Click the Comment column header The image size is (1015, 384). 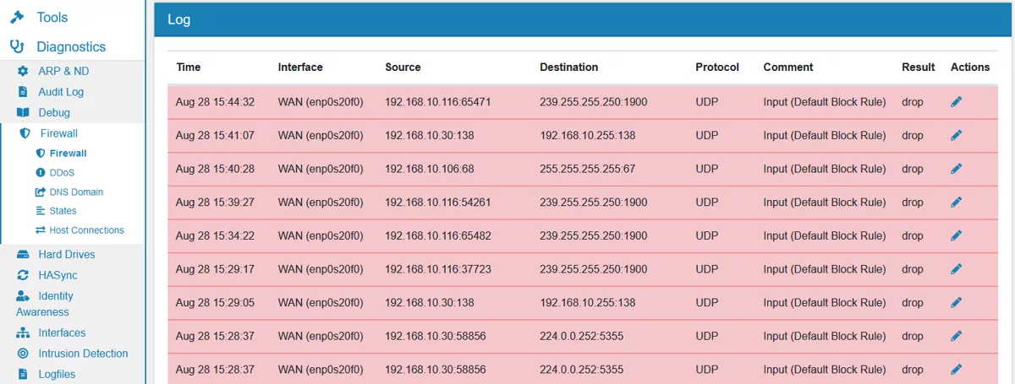tap(788, 68)
